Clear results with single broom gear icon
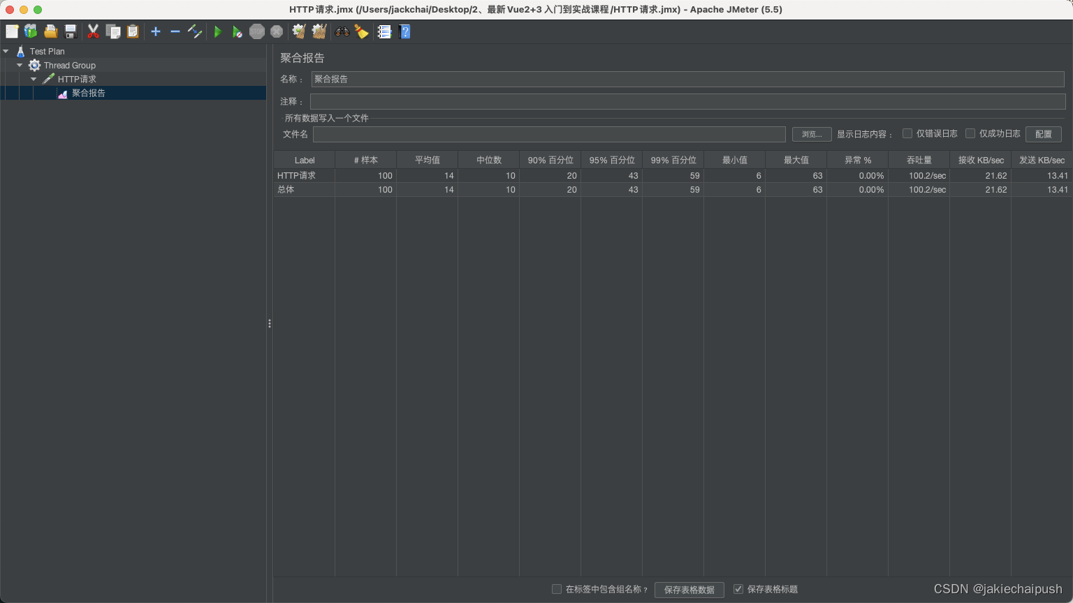The height and width of the screenshot is (603, 1073). pos(299,31)
